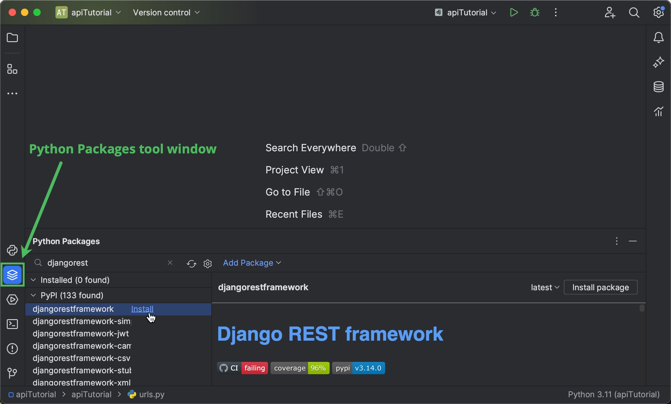Image resolution: width=671 pixels, height=404 pixels.
Task: Clear the djangorest search text
Action: pos(170,263)
